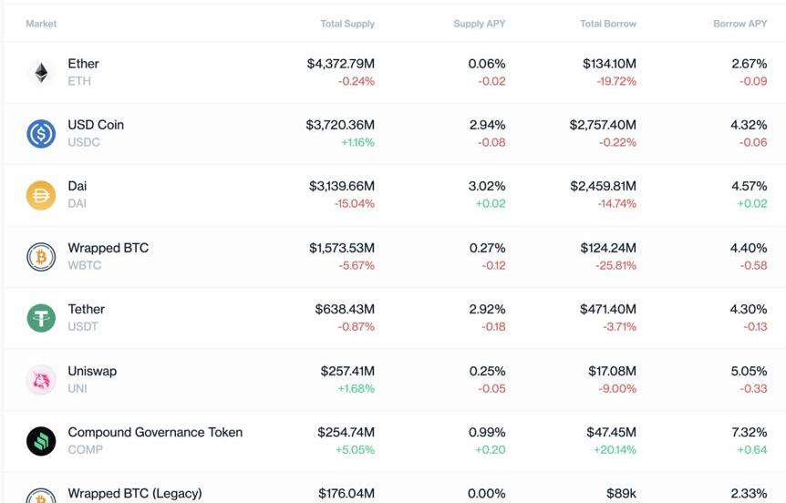Click Uniswap borrow APY 5.05%
This screenshot has width=786, height=503.
[749, 371]
